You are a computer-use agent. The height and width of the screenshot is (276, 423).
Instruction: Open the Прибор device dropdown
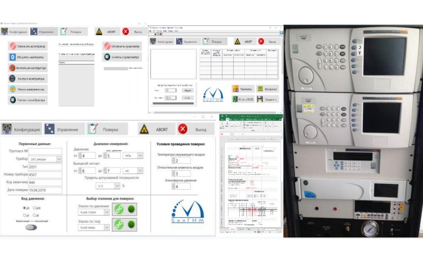coord(59,159)
